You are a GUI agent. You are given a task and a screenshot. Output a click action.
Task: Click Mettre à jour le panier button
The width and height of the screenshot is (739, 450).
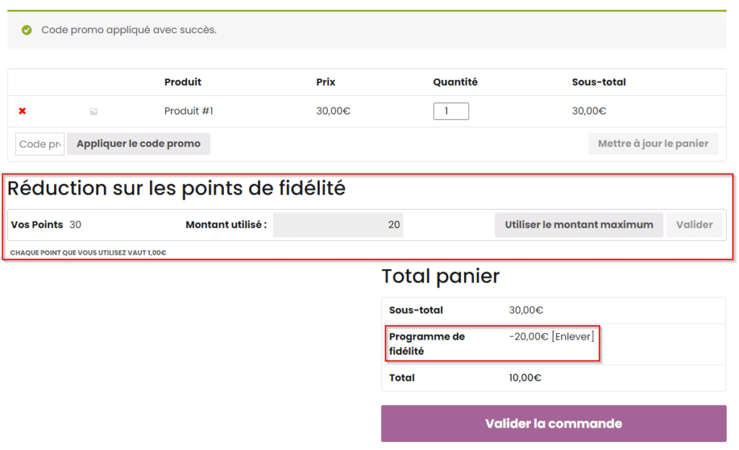[653, 144]
